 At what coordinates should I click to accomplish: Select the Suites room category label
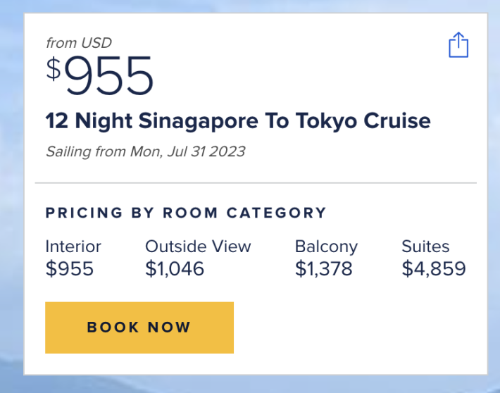pyautogui.click(x=425, y=247)
